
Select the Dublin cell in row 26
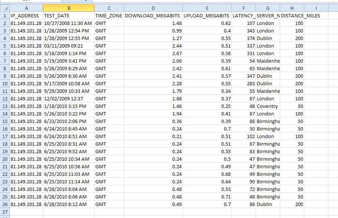(x=268, y=204)
